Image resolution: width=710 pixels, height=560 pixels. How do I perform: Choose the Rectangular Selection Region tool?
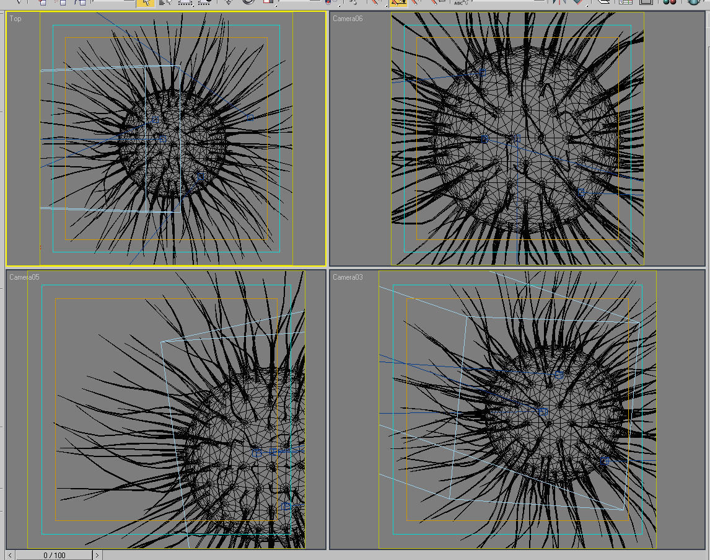click(x=185, y=2)
